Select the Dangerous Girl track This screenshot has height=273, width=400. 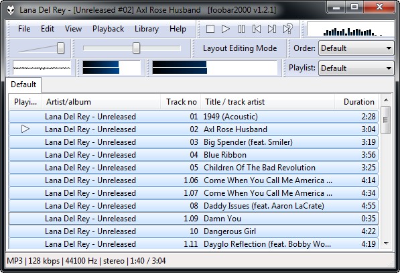tap(194, 231)
